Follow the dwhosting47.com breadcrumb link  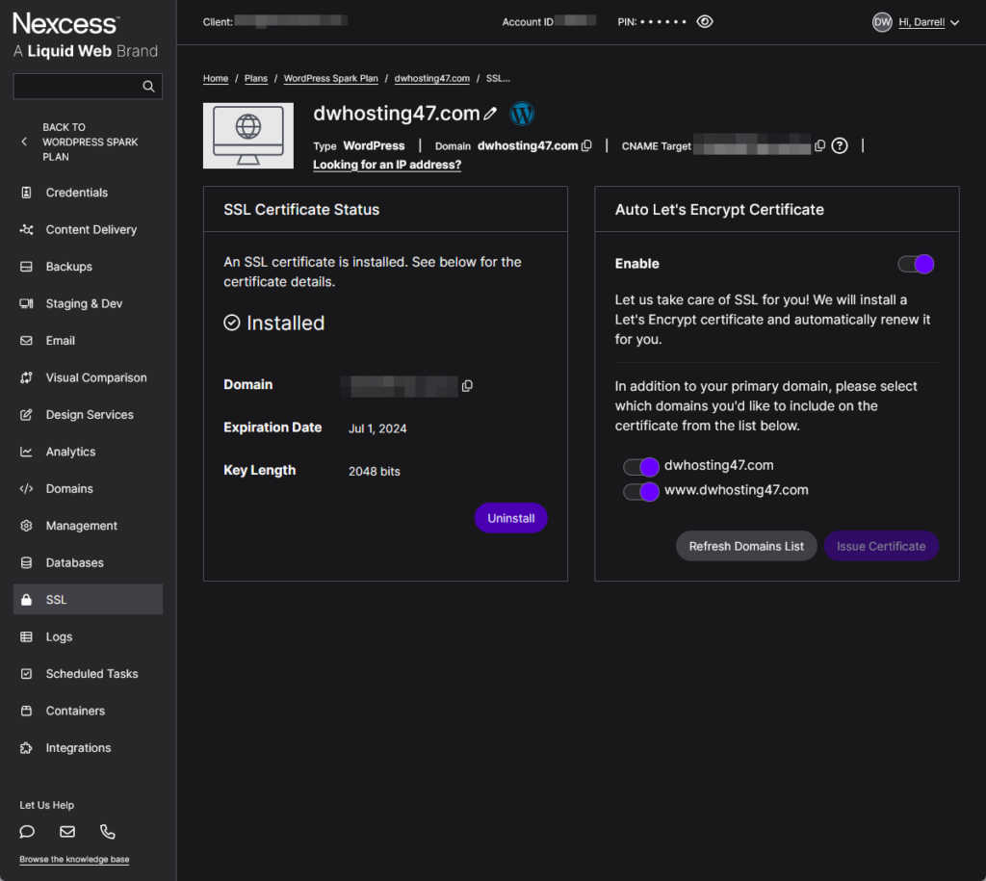click(x=432, y=79)
